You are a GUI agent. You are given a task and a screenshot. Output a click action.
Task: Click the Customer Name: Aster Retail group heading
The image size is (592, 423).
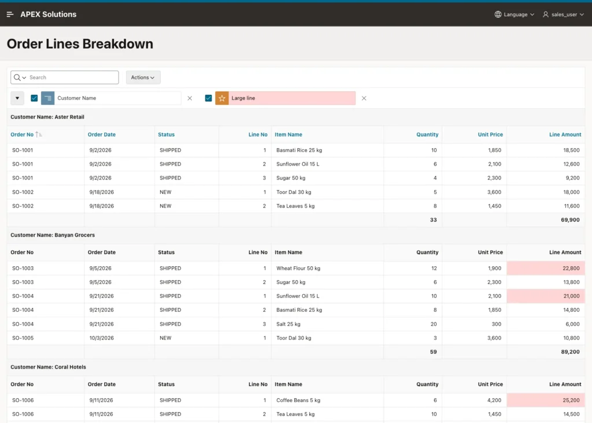point(47,117)
